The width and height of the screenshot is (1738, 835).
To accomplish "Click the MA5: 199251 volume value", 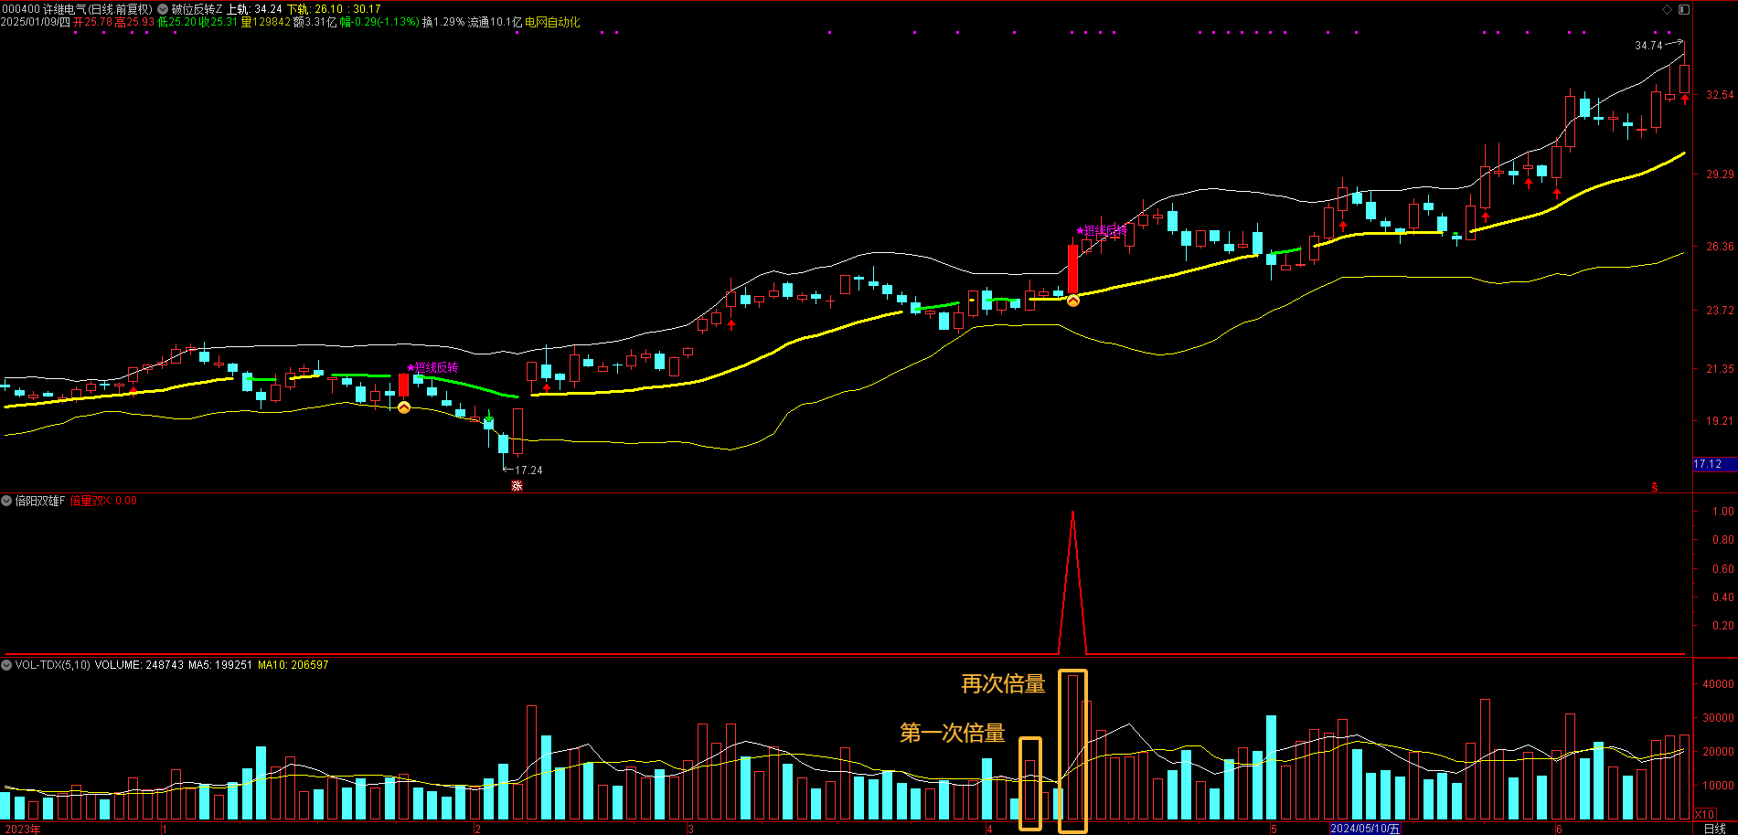I will [220, 665].
